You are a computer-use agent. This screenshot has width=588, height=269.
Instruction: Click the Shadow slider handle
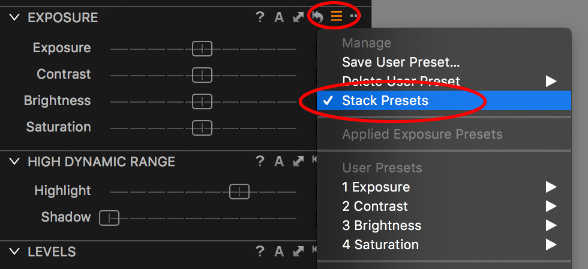[109, 218]
